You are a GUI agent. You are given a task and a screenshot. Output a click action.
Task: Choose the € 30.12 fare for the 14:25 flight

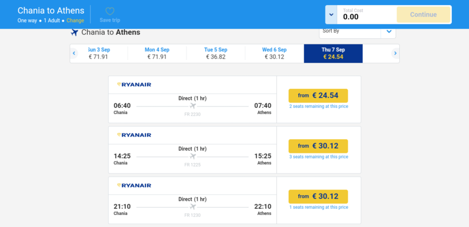pos(318,146)
